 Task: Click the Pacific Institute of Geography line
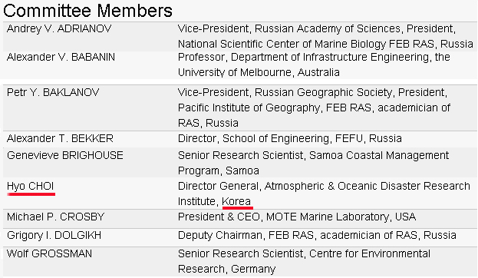click(314, 108)
